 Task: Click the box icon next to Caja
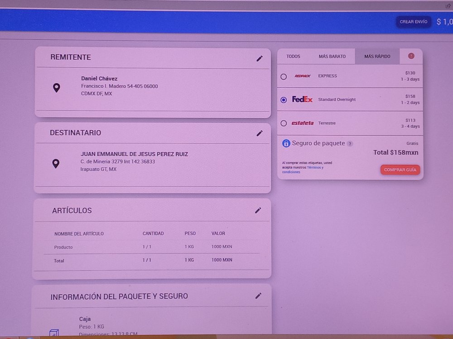(x=54, y=334)
